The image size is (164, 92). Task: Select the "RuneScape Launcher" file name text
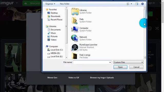pyautogui.click(x=88, y=45)
